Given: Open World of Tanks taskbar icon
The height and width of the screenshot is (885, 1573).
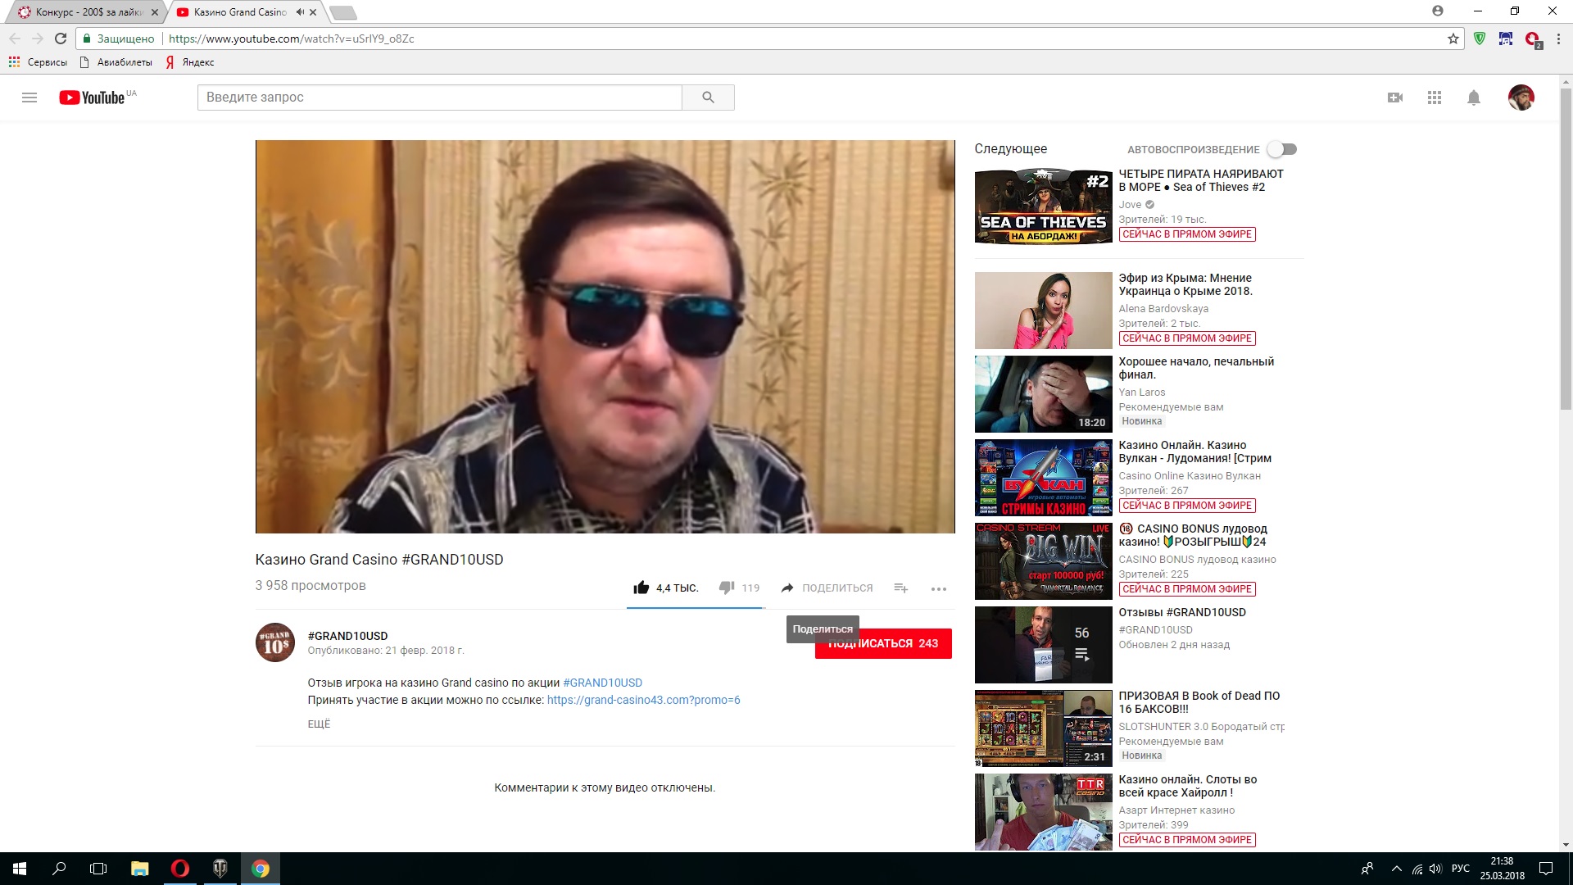Looking at the screenshot, I should point(220,869).
